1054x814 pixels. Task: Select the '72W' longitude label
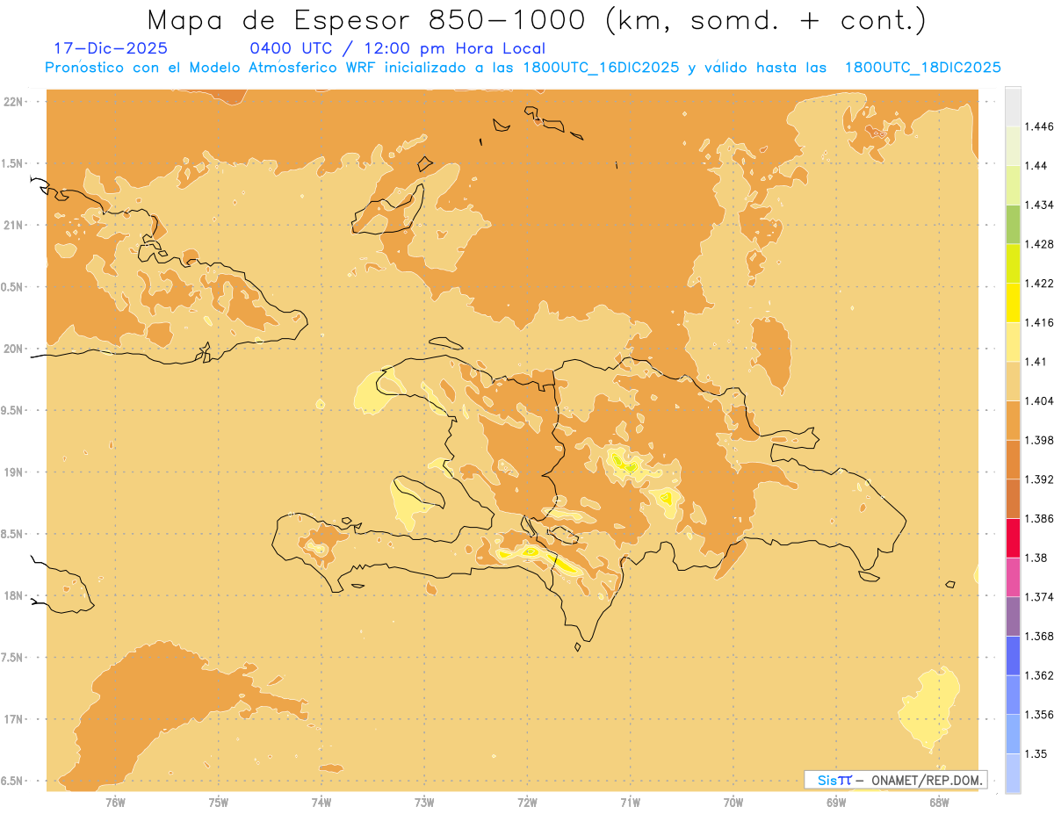527,803
